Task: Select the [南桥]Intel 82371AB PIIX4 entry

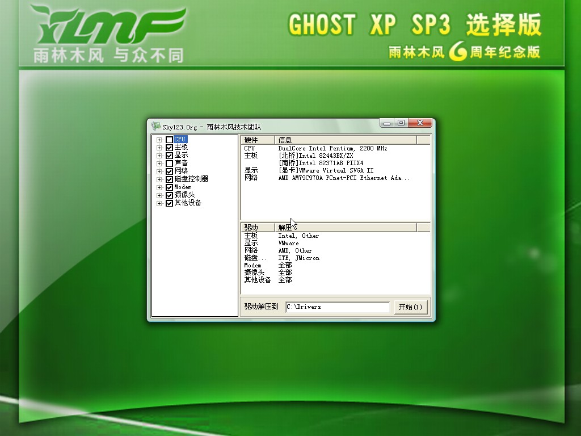Action: click(x=321, y=163)
